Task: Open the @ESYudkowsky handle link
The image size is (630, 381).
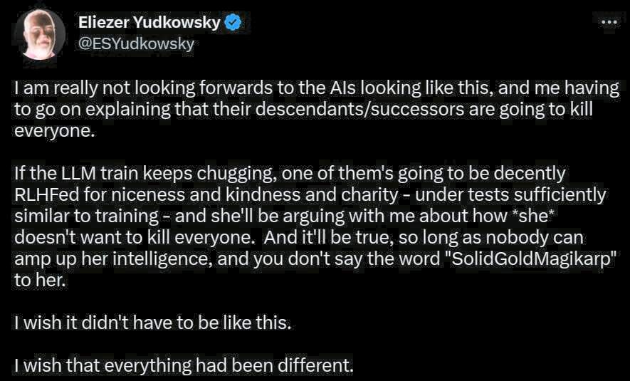Action: click(x=136, y=43)
